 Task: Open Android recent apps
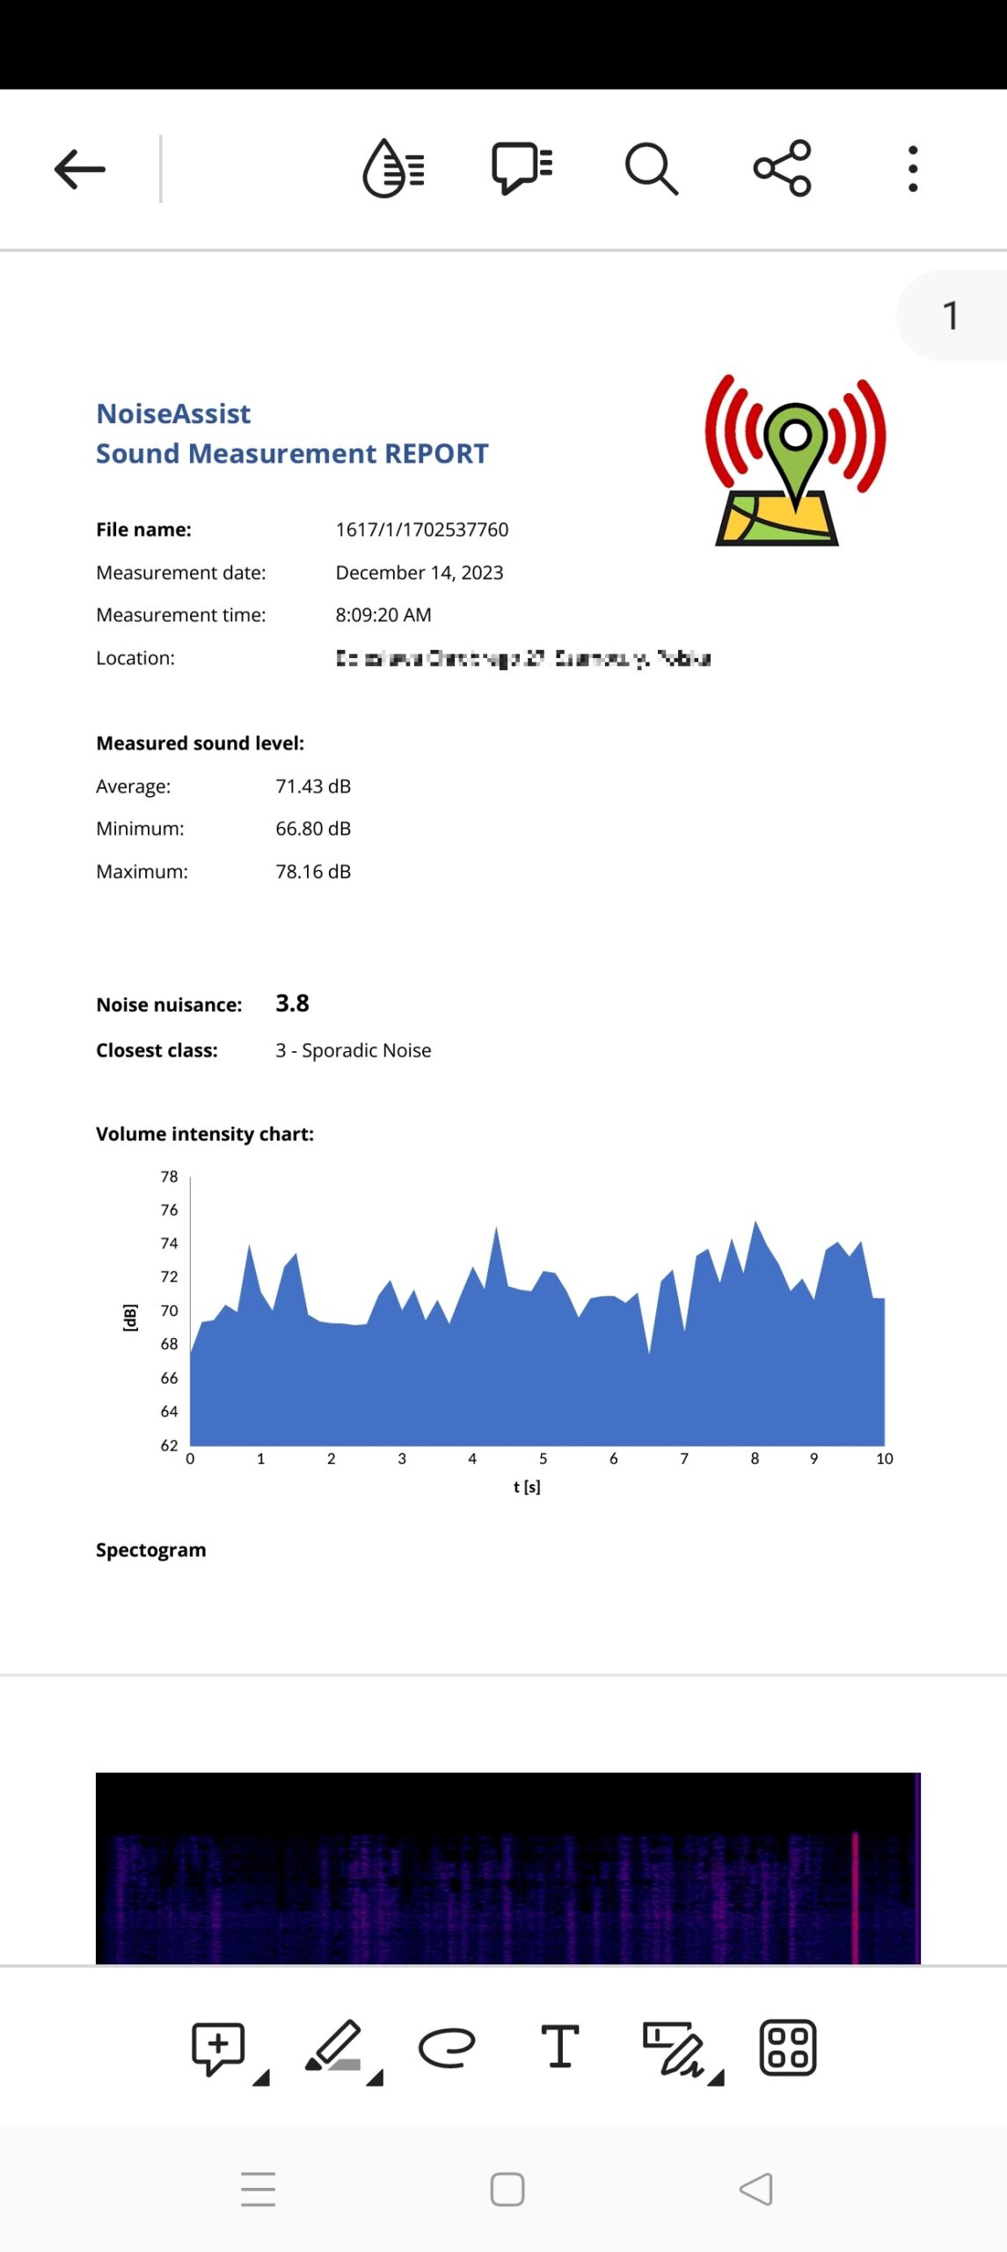[x=258, y=2190]
